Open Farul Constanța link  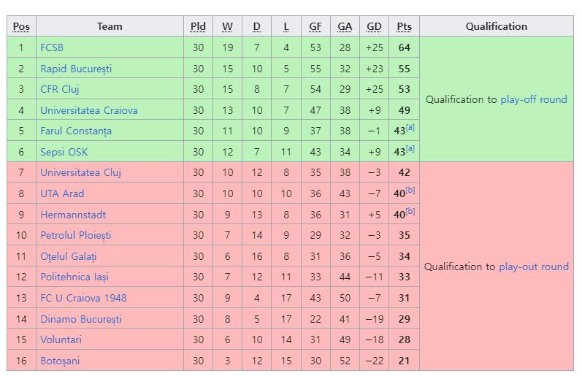76,131
